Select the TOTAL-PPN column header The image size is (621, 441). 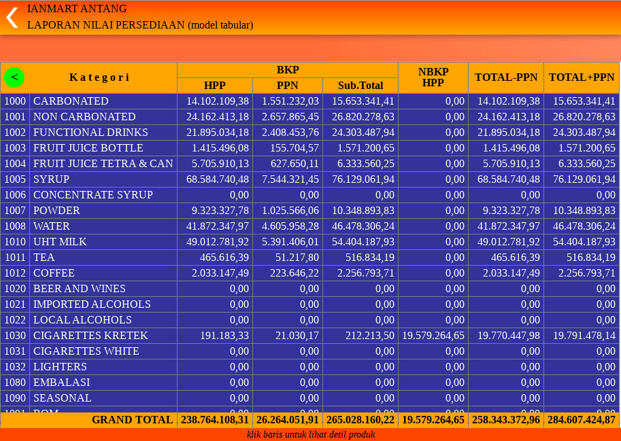point(506,77)
